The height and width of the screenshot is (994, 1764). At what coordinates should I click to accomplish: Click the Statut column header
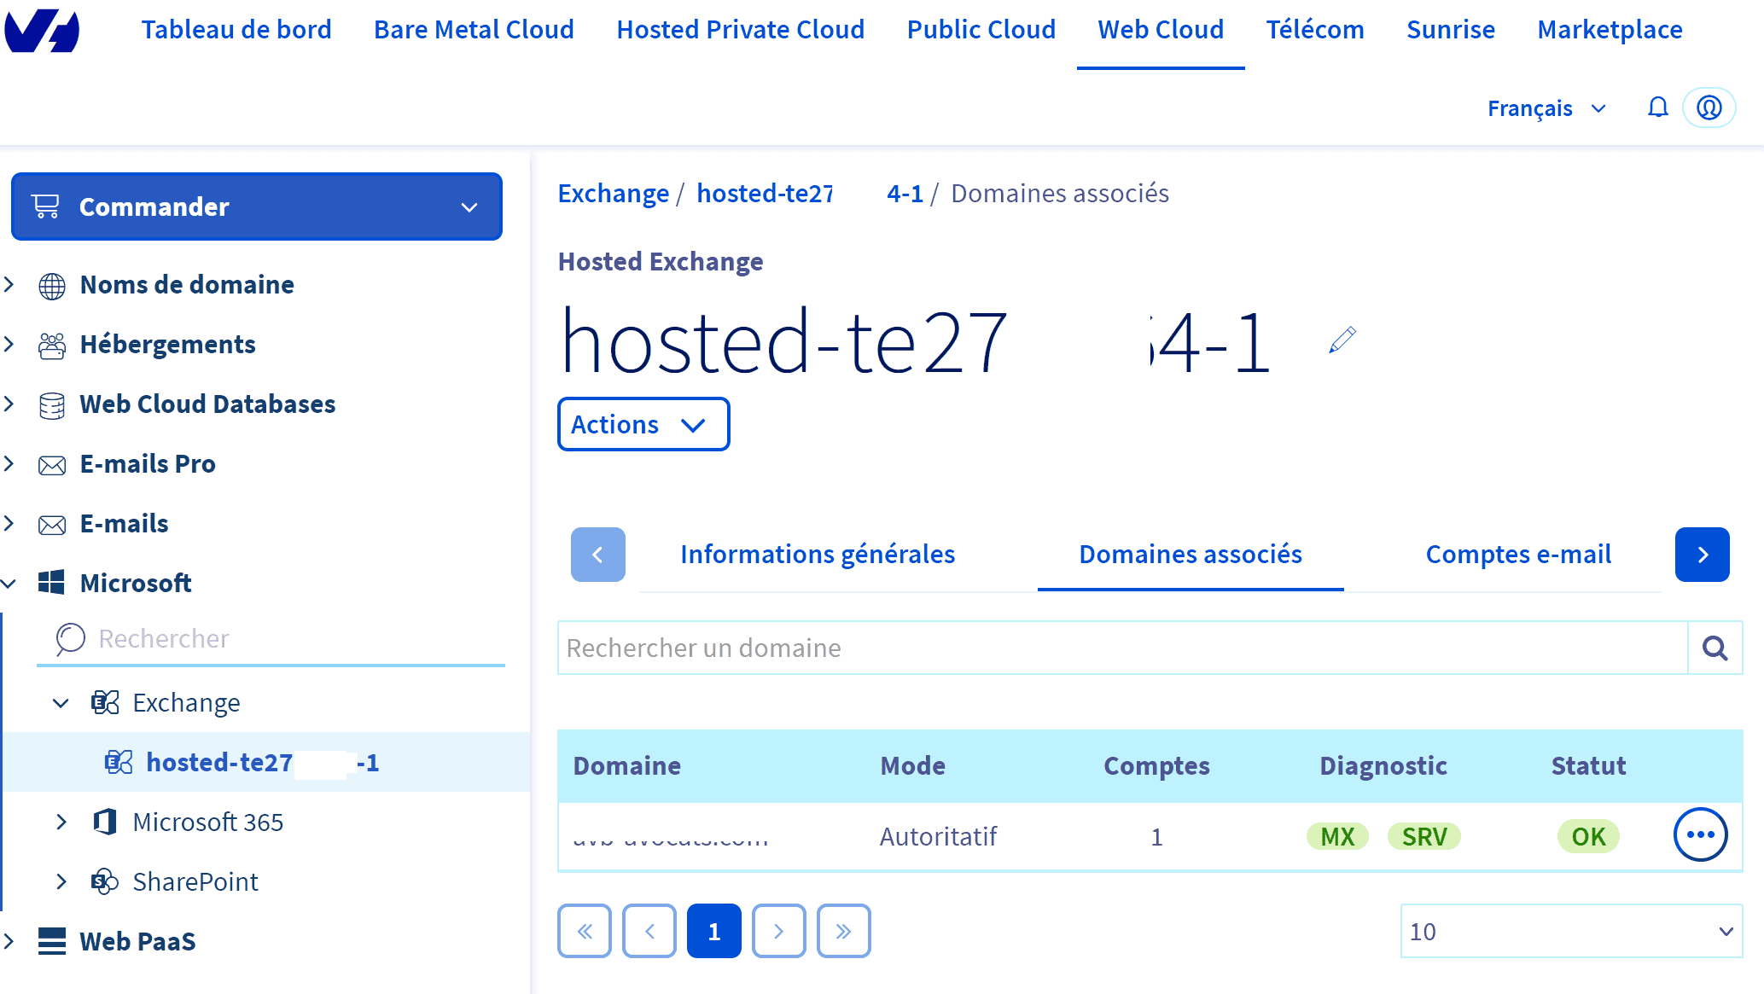click(1588, 765)
